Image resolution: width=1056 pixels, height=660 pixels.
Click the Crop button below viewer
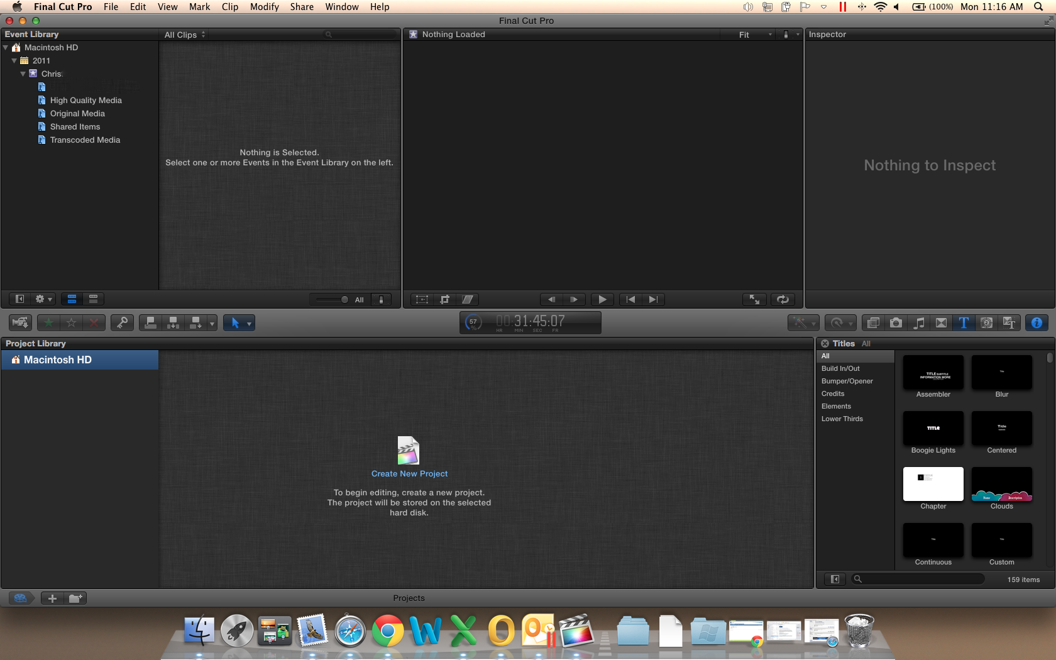[x=444, y=299]
